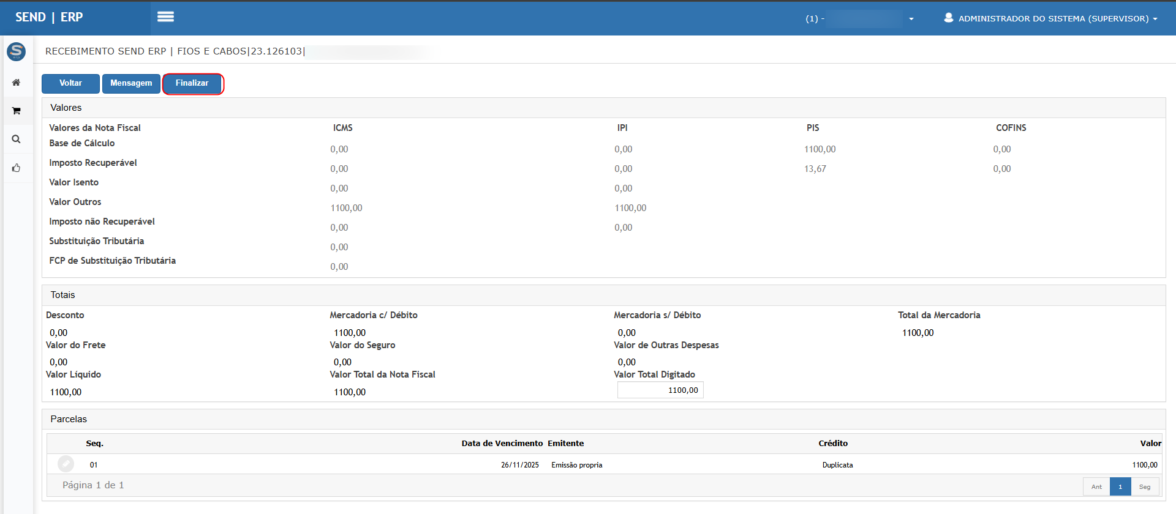Image resolution: width=1176 pixels, height=514 pixels.
Task: Click the SEND | ERP logo
Action: pyautogui.click(x=49, y=17)
